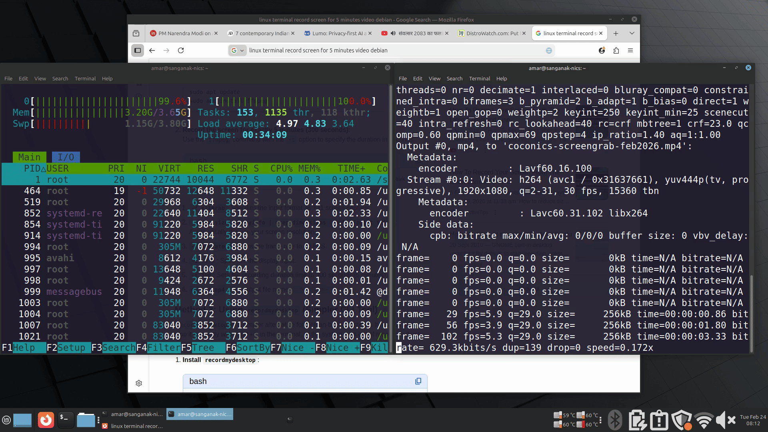Reload the page in Firefox
This screenshot has height=432, width=768.
click(181, 50)
